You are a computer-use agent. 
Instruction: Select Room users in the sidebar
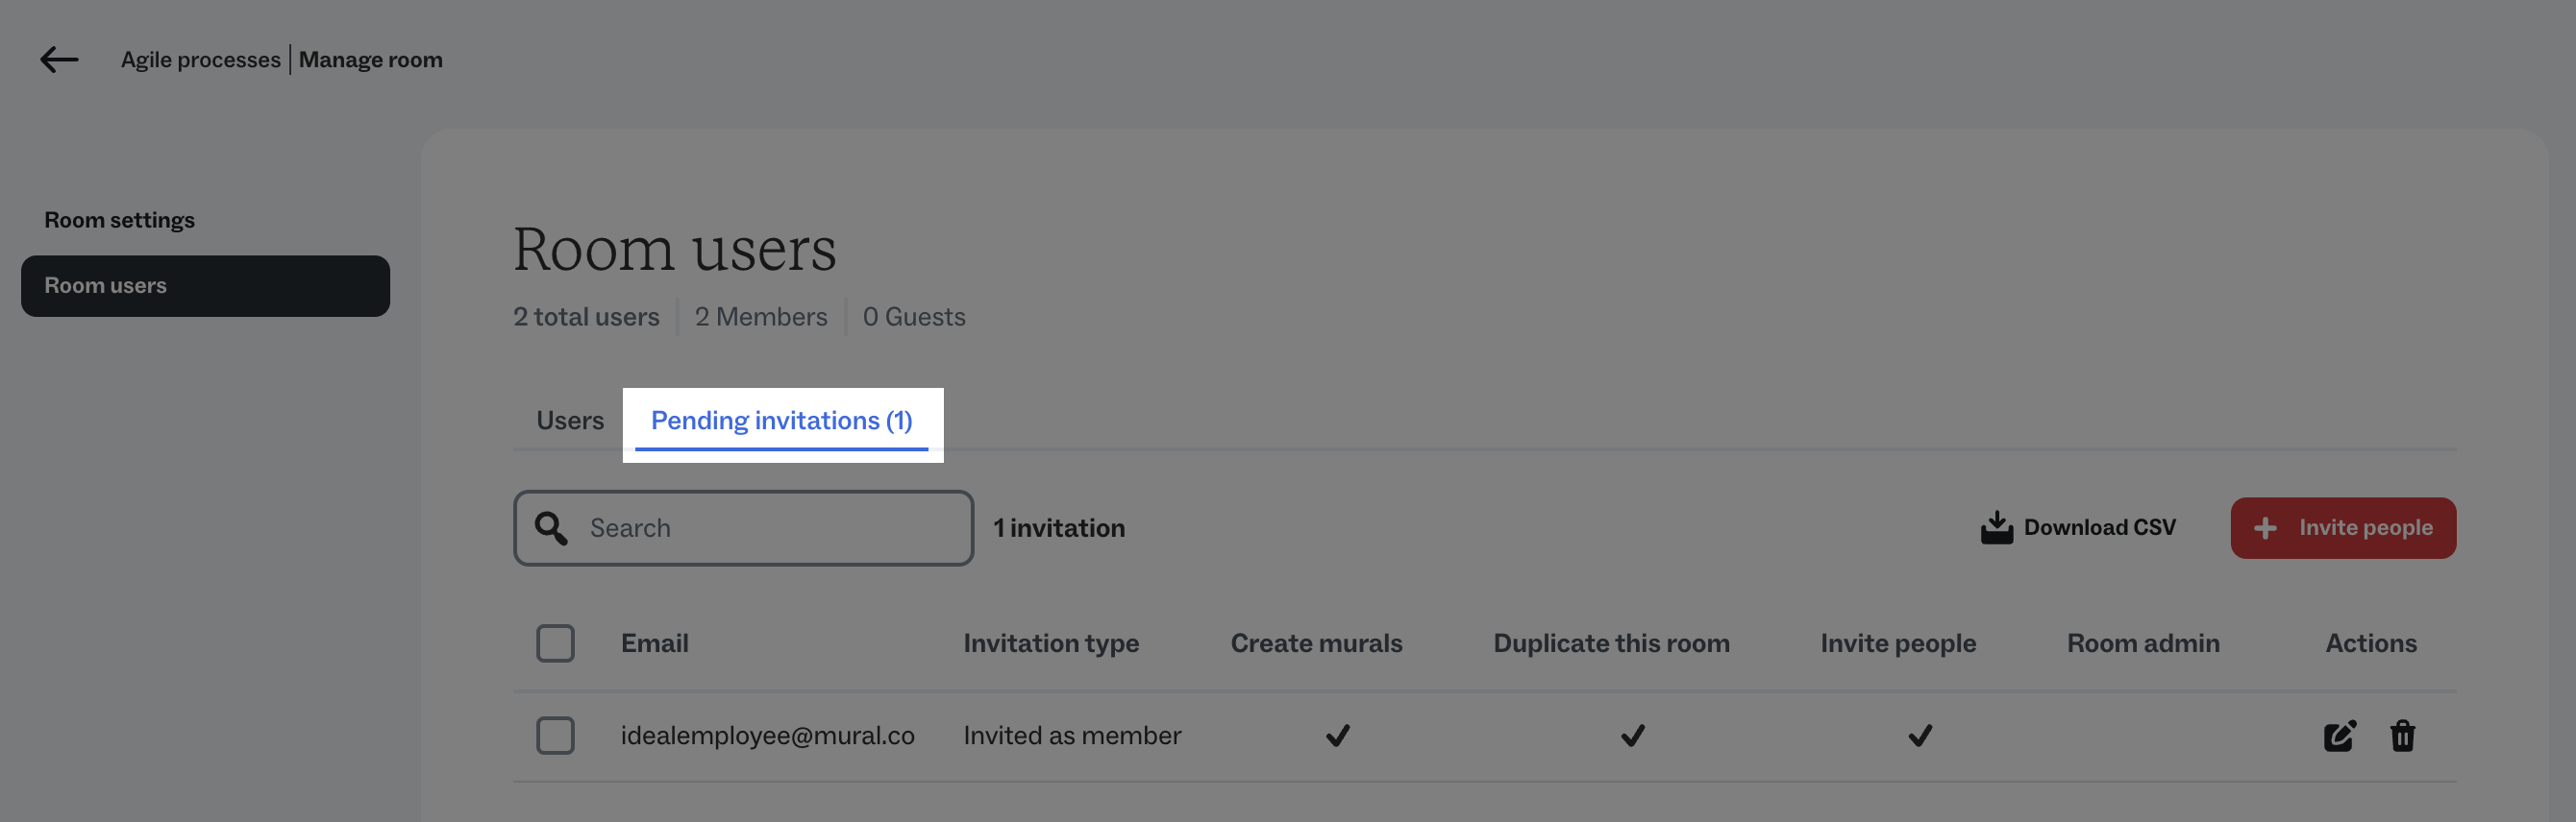coord(205,285)
